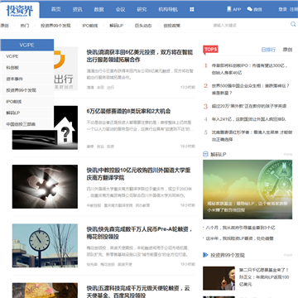The height and width of the screenshot is (298, 298).
Task: Select 巨头动态 in the sub-navigation
Action: point(143,26)
